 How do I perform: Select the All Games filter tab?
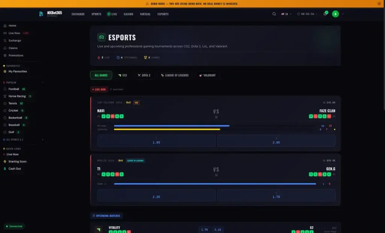point(101,75)
